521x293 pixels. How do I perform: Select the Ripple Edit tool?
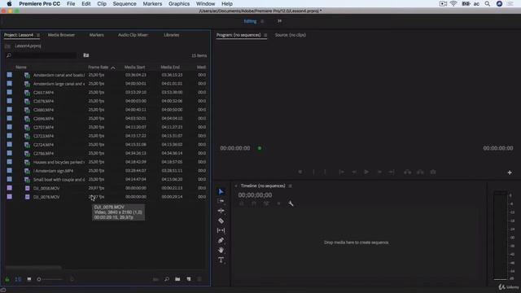tap(221, 211)
